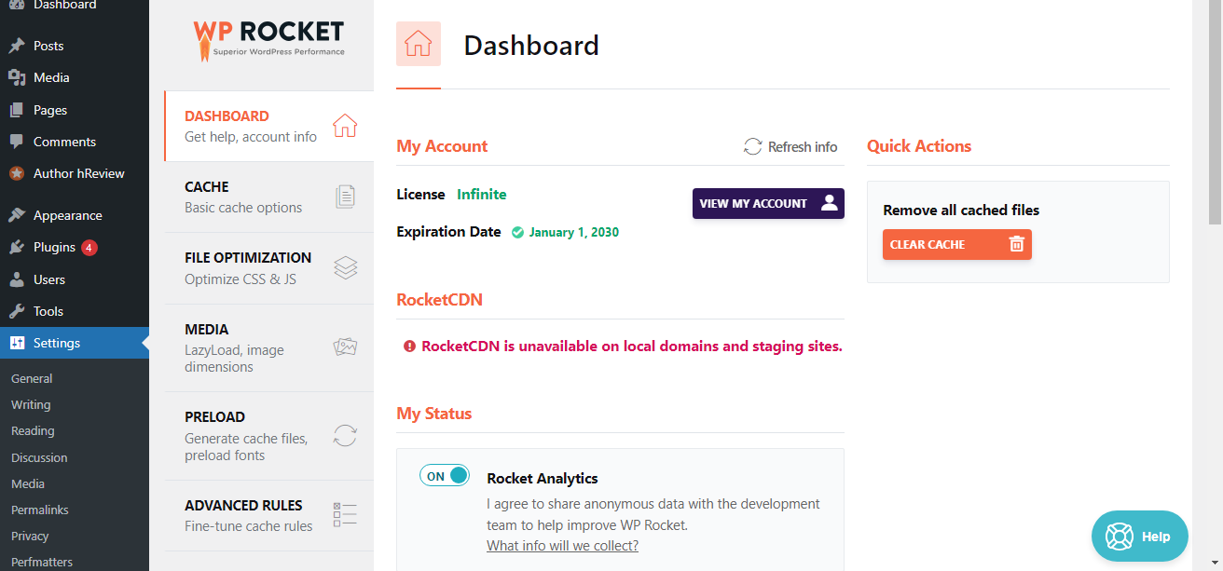Click the Preload refresh arrows icon
This screenshot has height=571, width=1223.
(x=345, y=436)
